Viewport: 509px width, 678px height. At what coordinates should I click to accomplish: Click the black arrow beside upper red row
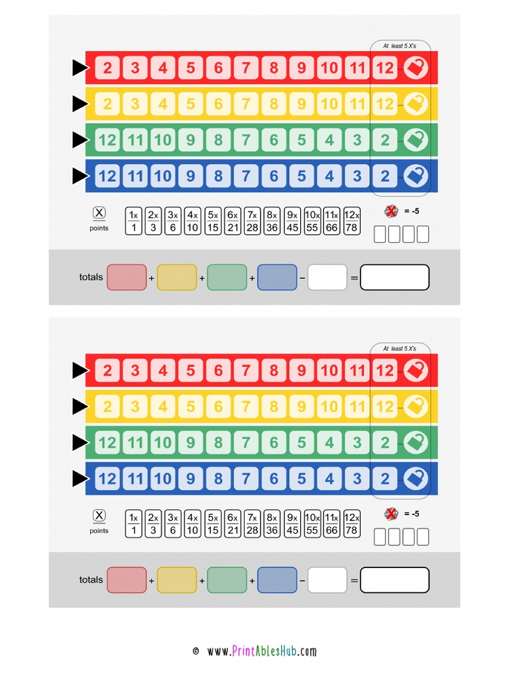point(80,68)
